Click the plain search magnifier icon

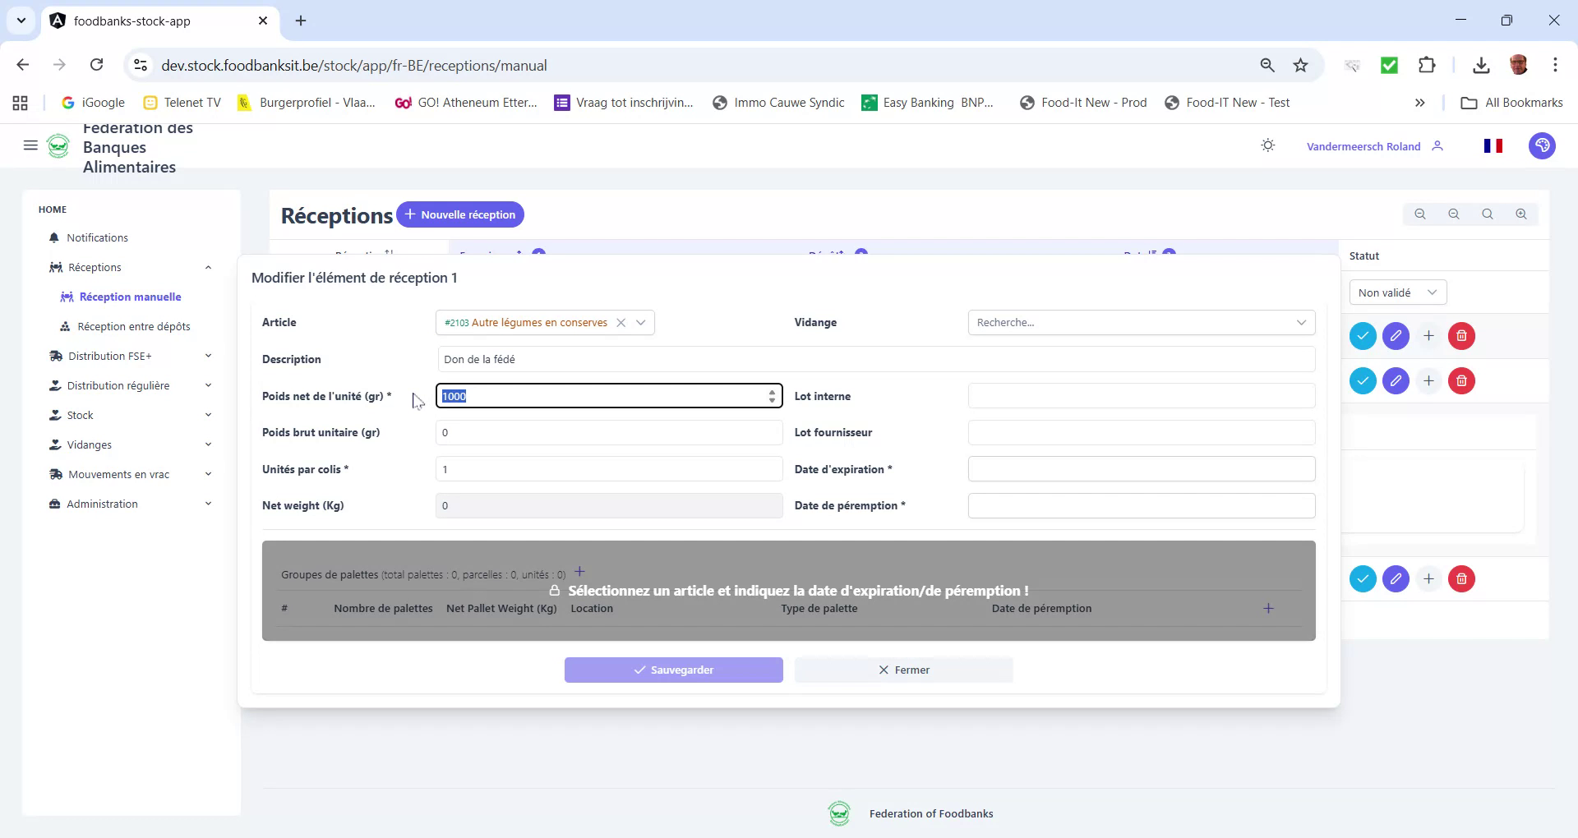(1488, 214)
